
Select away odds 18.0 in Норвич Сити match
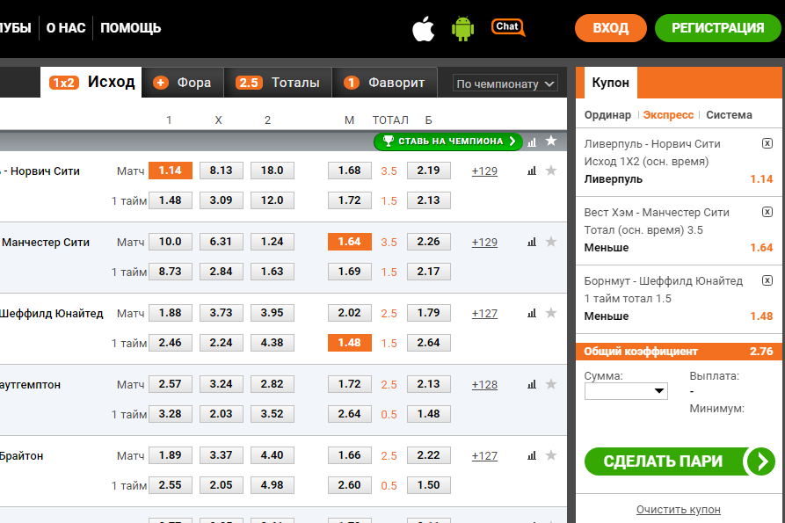(273, 171)
